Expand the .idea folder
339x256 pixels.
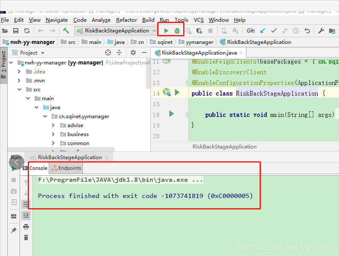point(19,72)
